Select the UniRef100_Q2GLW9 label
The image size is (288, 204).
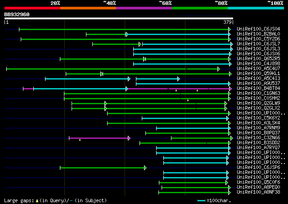[x=258, y=103]
